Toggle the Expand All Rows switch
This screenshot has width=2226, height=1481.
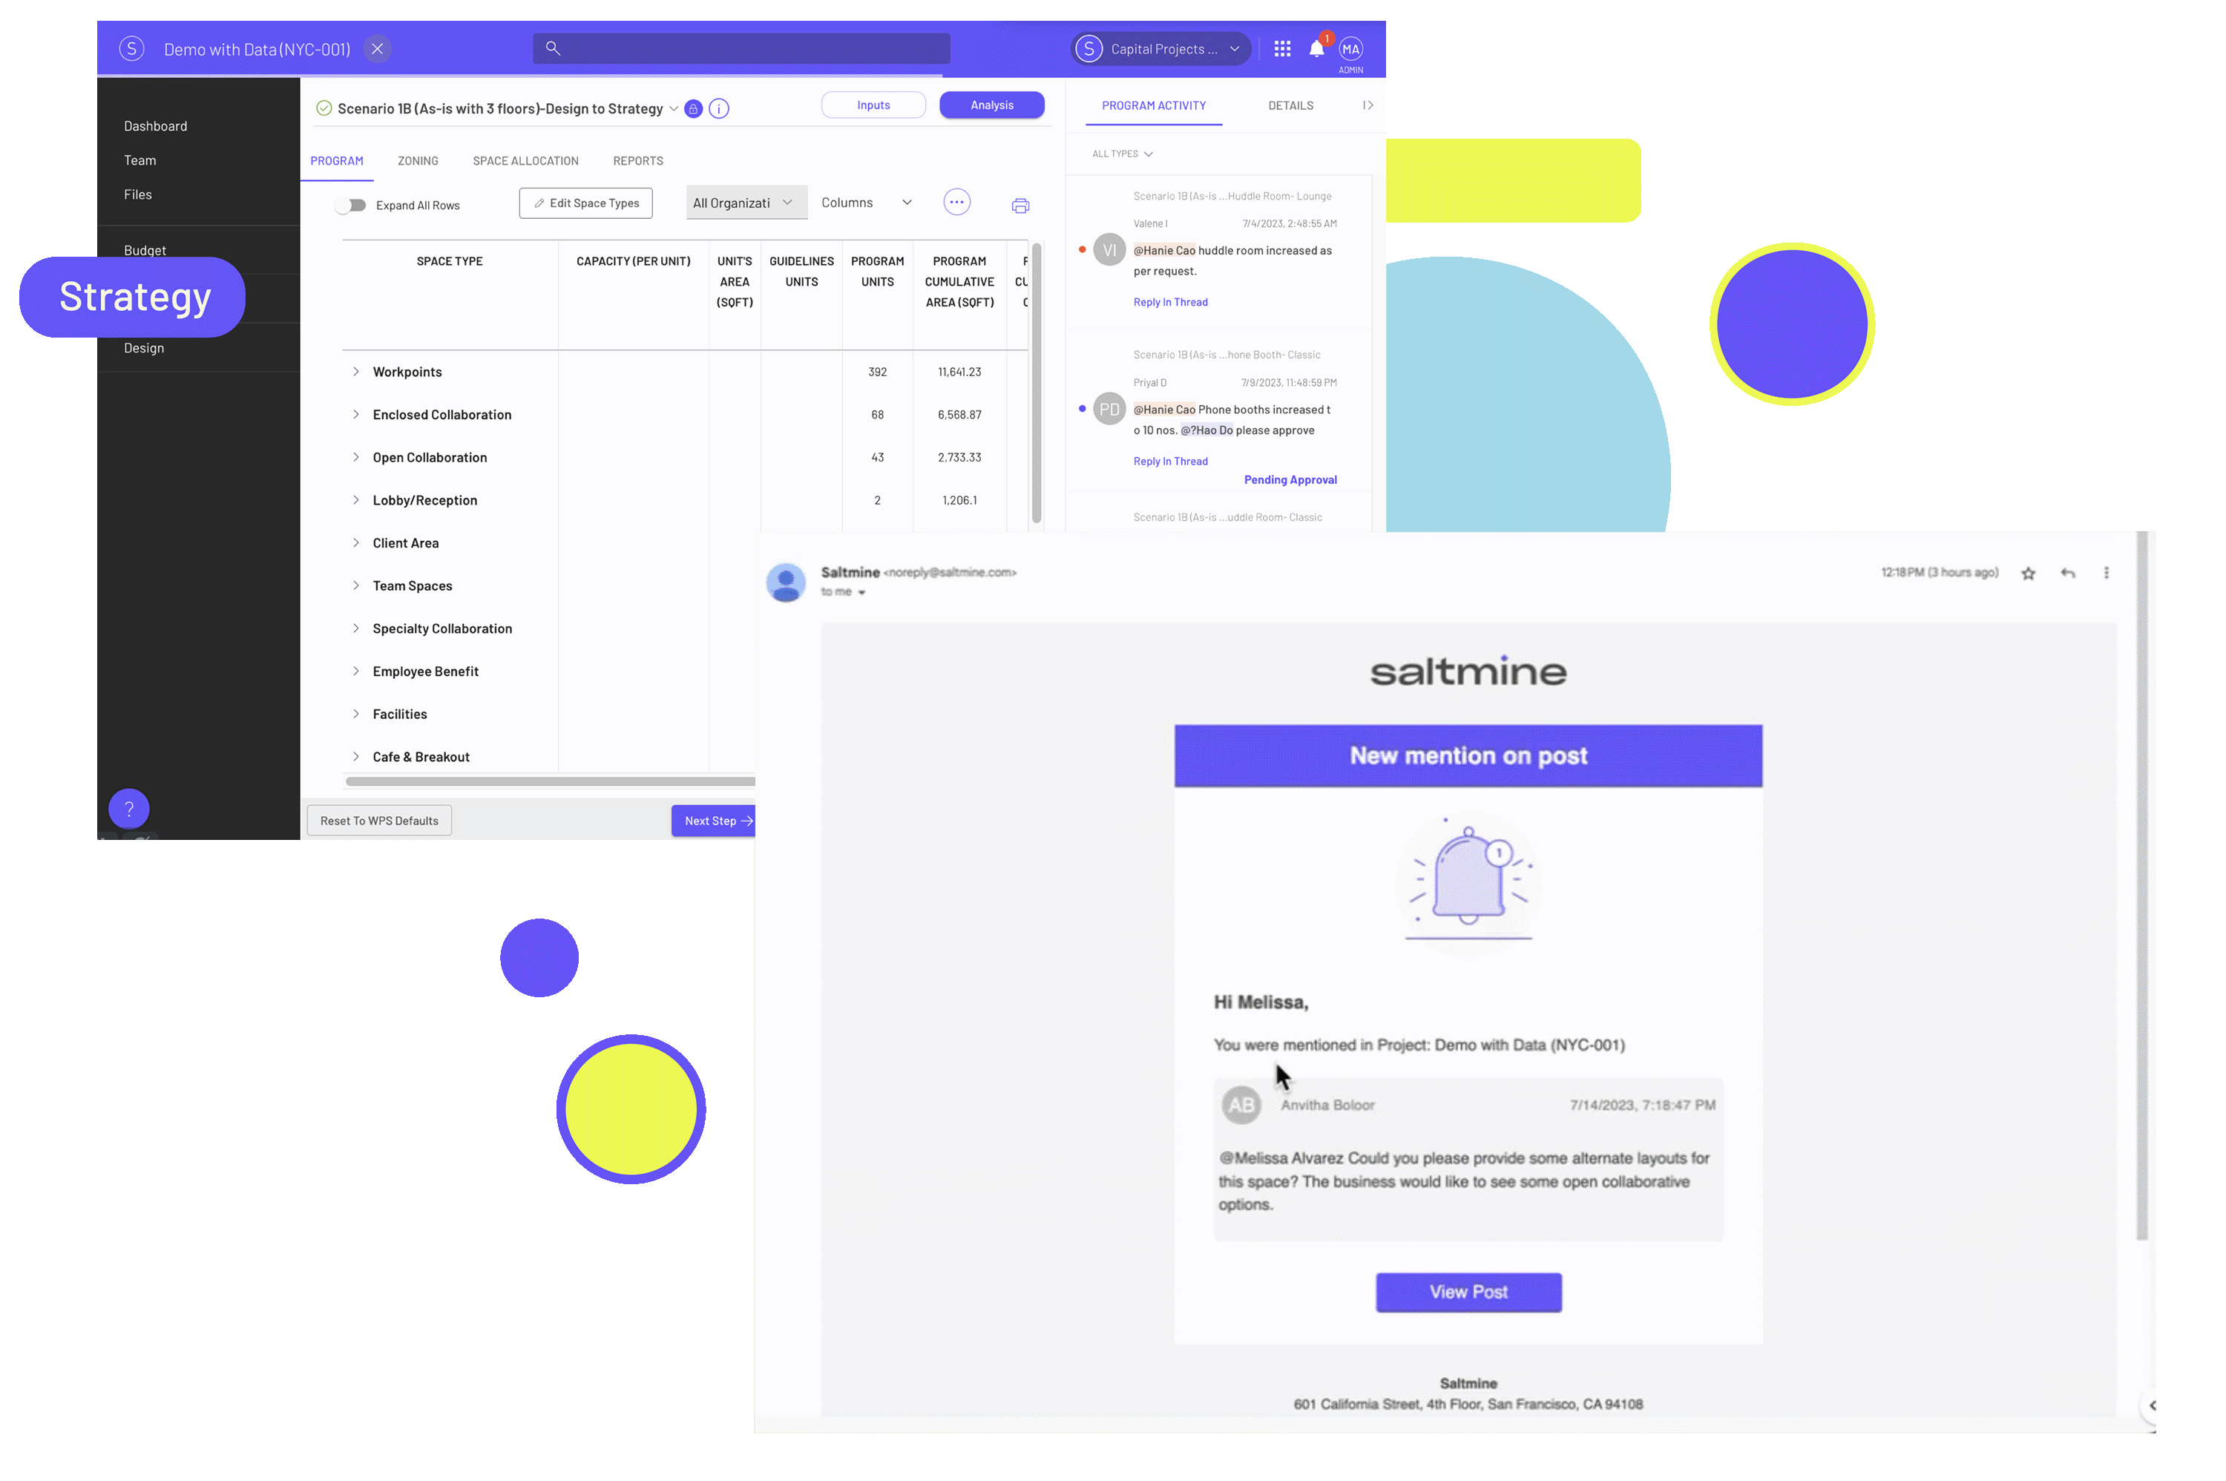[352, 203]
